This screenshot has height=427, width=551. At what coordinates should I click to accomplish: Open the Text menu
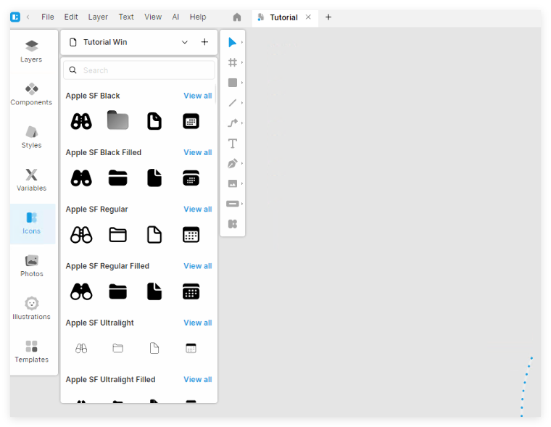point(126,17)
